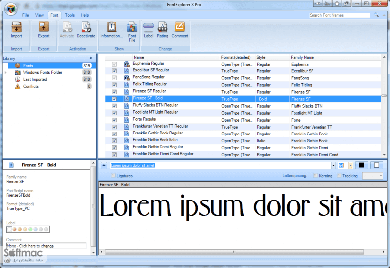
Task: Toggle checkbox for Fluffy Slacks BTN Regular
Action: [x=114, y=106]
